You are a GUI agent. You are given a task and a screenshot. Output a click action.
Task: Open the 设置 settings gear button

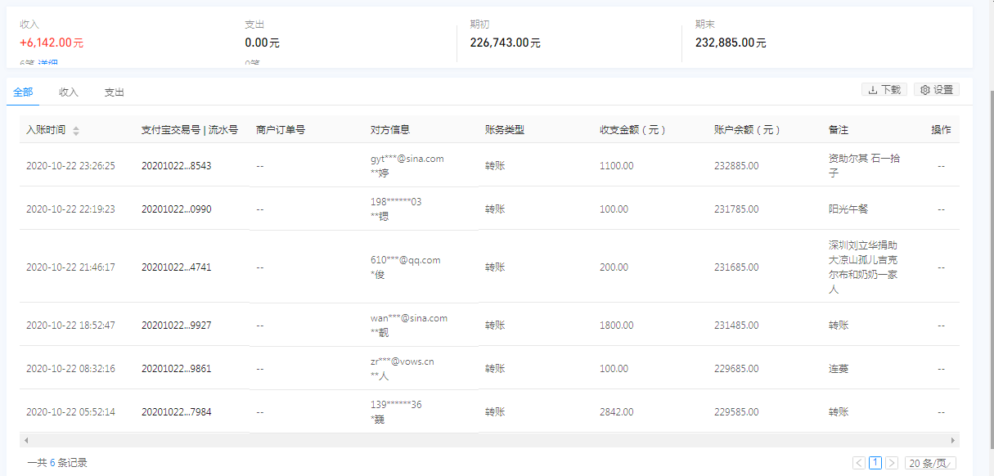936,90
